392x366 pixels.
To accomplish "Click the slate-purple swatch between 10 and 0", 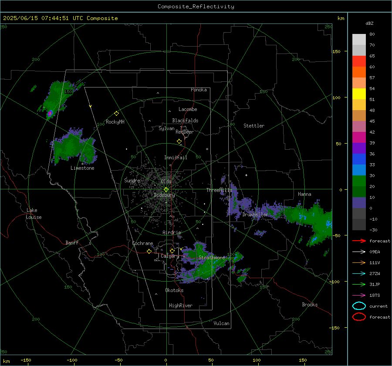I will click(359, 203).
